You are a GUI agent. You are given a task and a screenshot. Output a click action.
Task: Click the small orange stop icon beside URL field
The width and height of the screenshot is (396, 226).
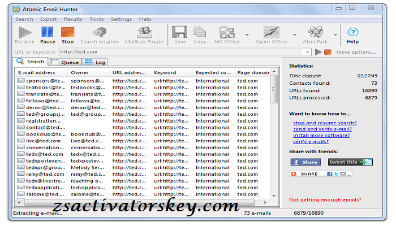click(328, 52)
